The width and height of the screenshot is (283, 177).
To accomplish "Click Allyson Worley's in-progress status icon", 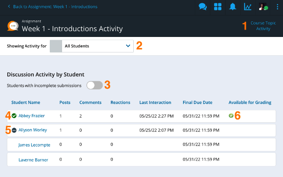I will click(14, 130).
